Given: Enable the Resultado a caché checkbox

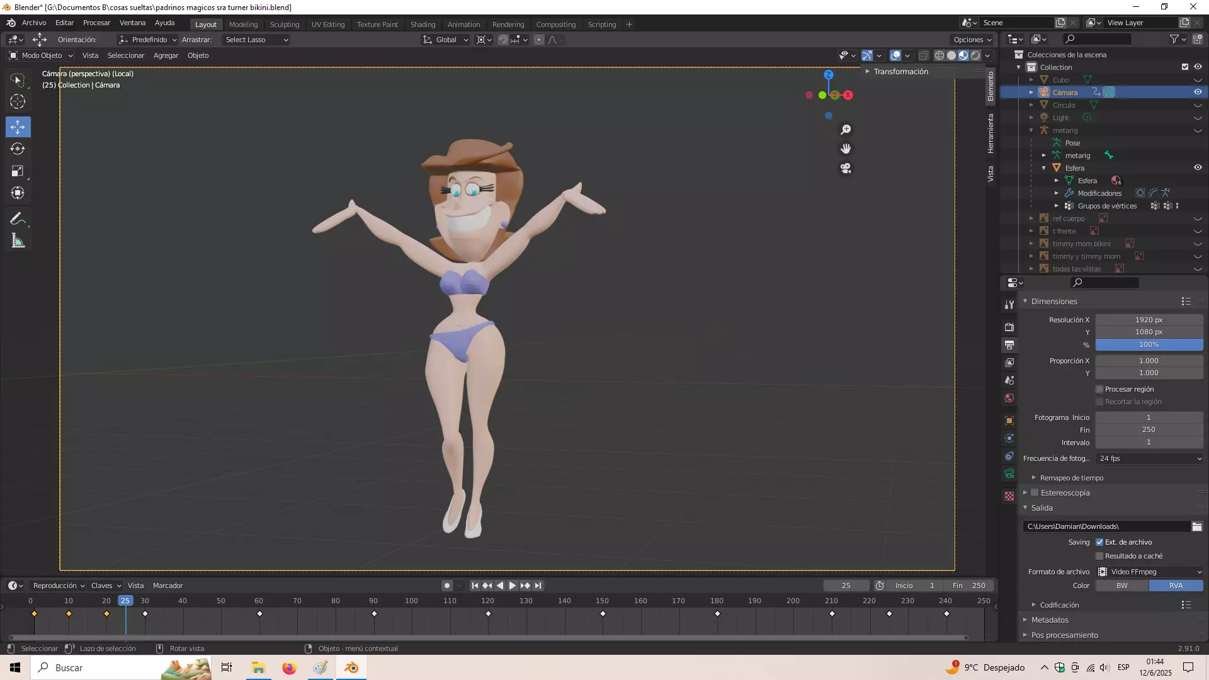Looking at the screenshot, I should click(x=1099, y=556).
